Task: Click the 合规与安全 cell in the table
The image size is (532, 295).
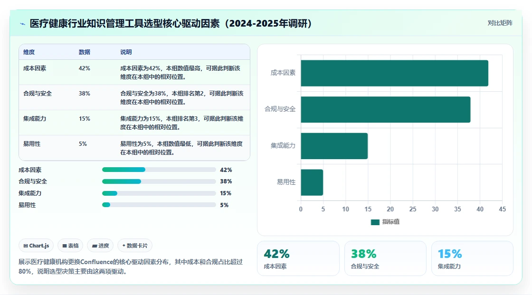Action: tap(38, 94)
